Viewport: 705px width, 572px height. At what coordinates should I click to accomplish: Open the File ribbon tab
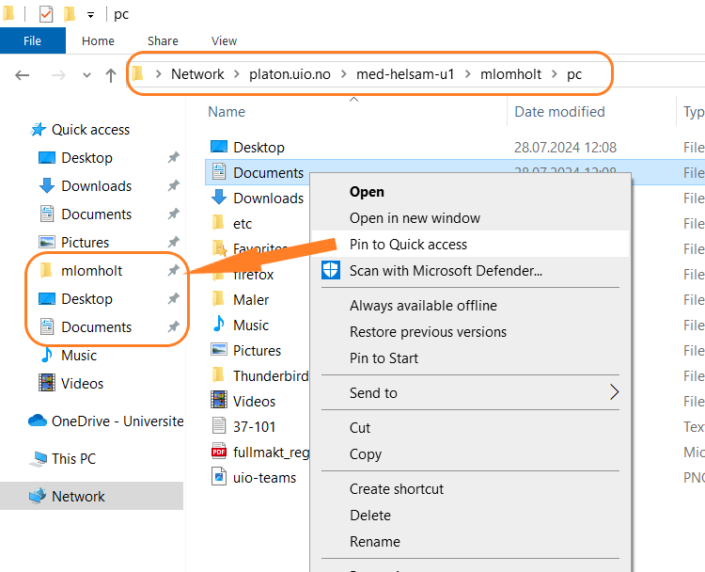coord(32,41)
